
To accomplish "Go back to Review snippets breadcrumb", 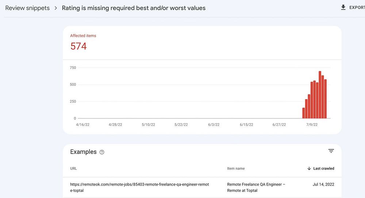I will (27, 8).
